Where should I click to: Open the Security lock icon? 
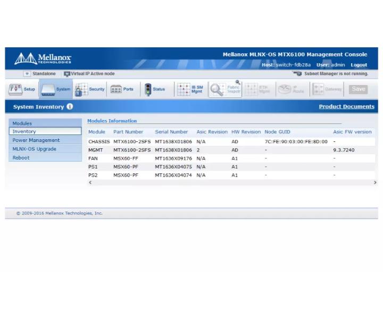[x=81, y=89]
